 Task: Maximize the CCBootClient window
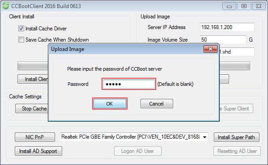coord(244,6)
